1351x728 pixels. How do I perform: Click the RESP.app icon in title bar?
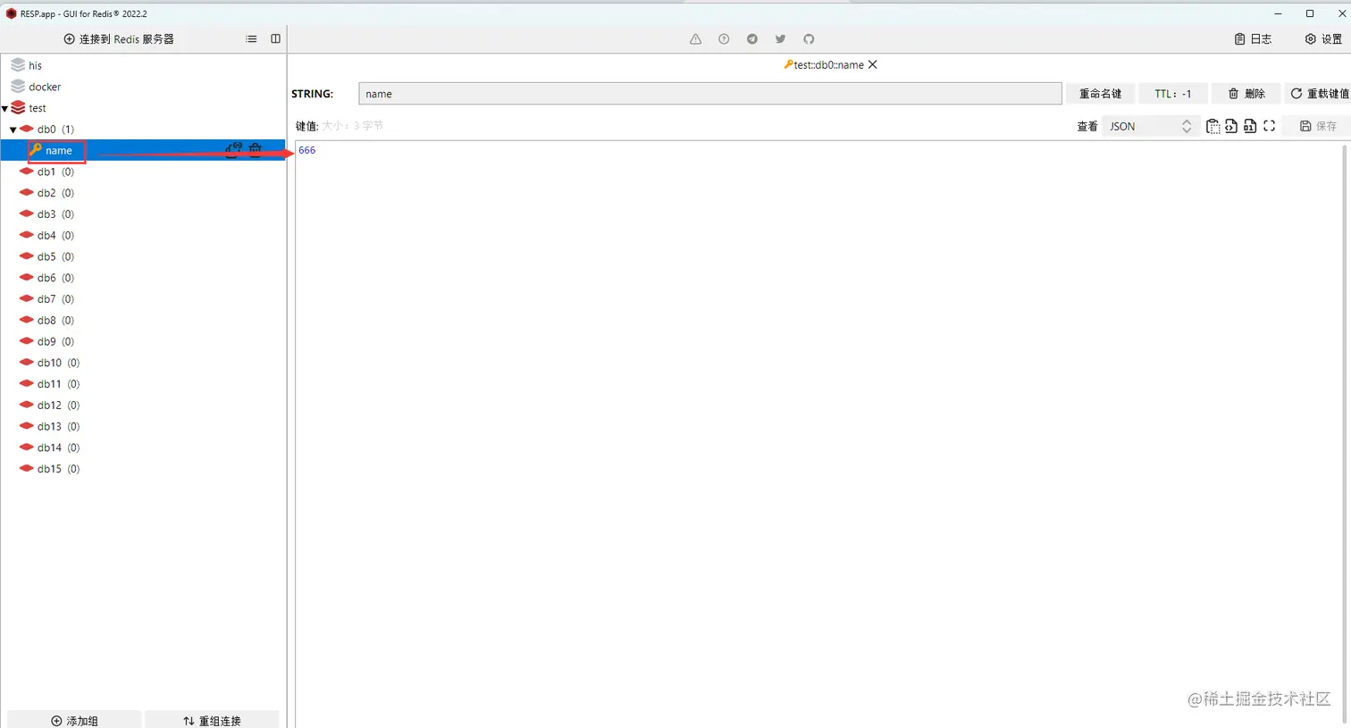11,13
